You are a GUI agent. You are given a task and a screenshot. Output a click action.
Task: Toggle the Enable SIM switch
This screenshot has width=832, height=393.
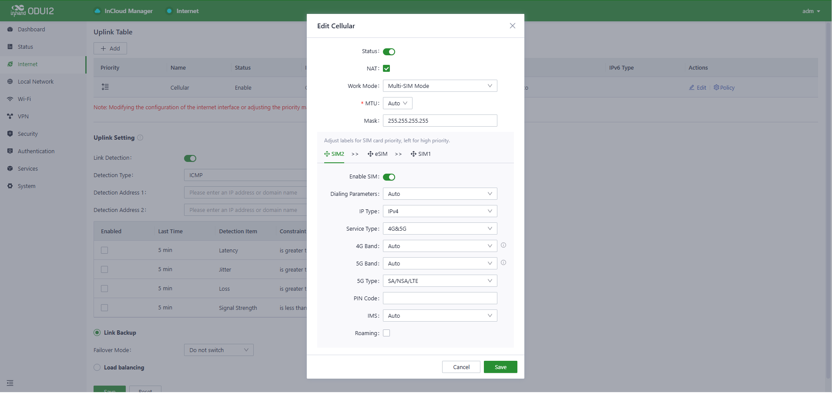click(x=389, y=177)
